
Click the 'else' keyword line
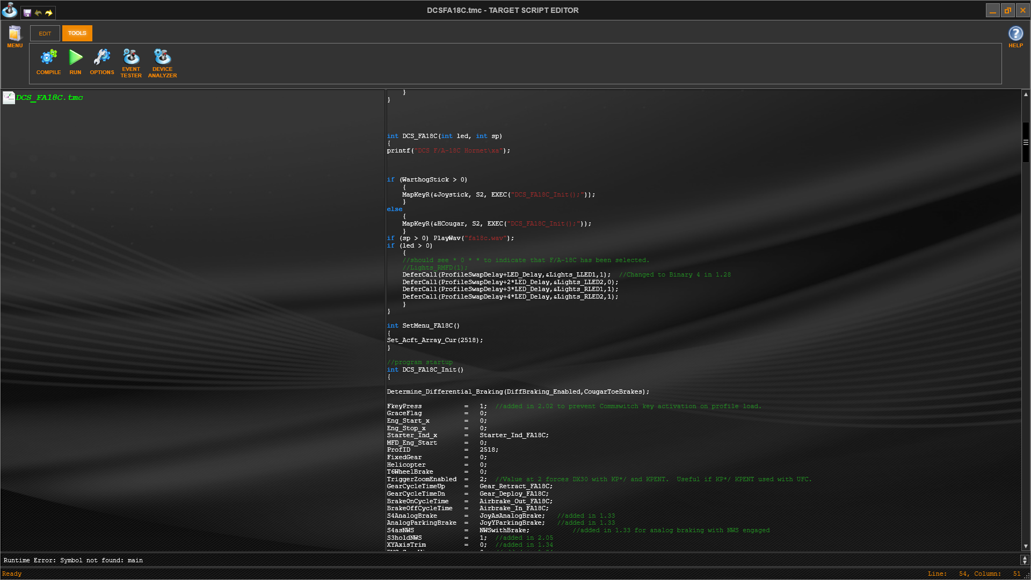tap(395, 209)
